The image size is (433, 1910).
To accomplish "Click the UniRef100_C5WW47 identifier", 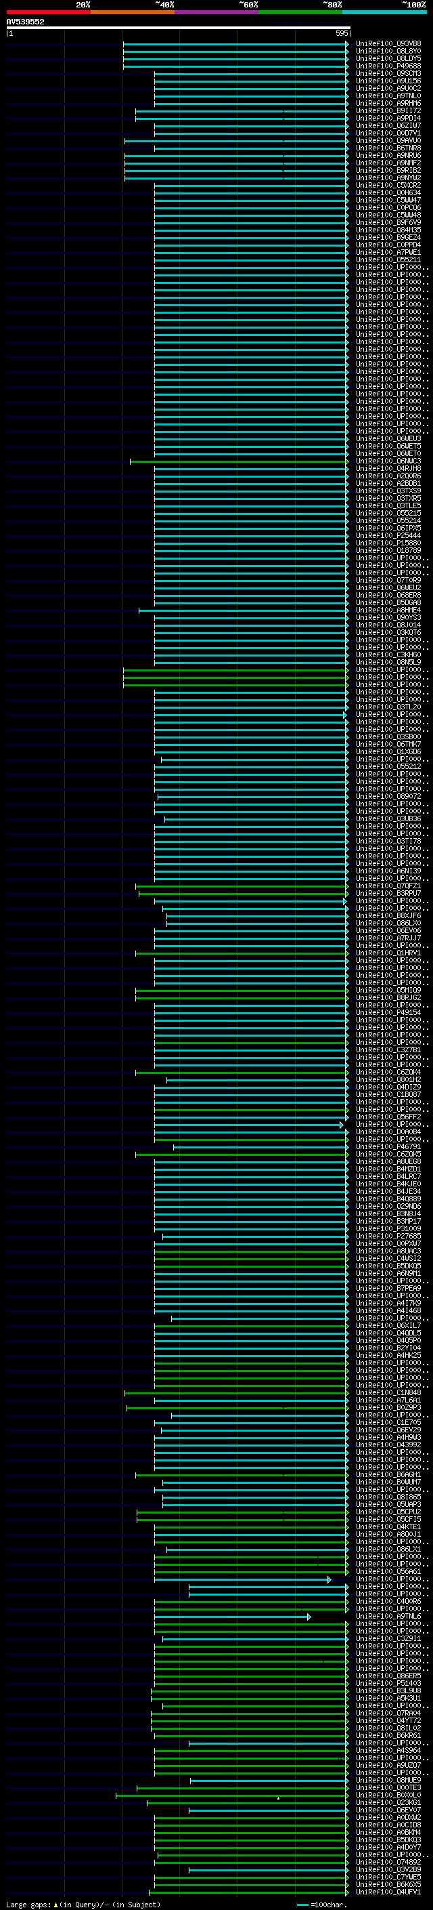I will [388, 200].
